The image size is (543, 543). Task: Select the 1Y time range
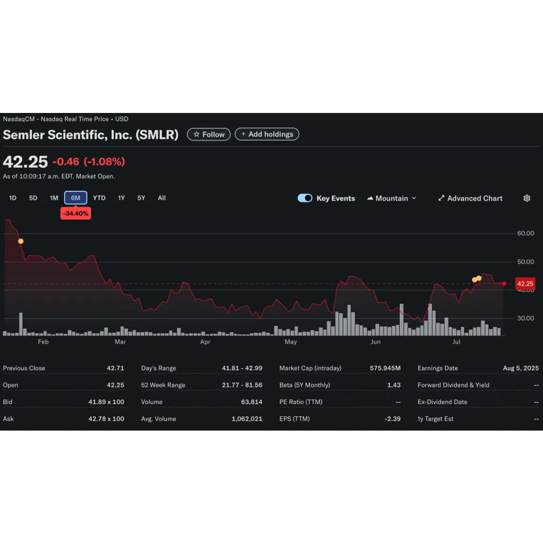[121, 198]
